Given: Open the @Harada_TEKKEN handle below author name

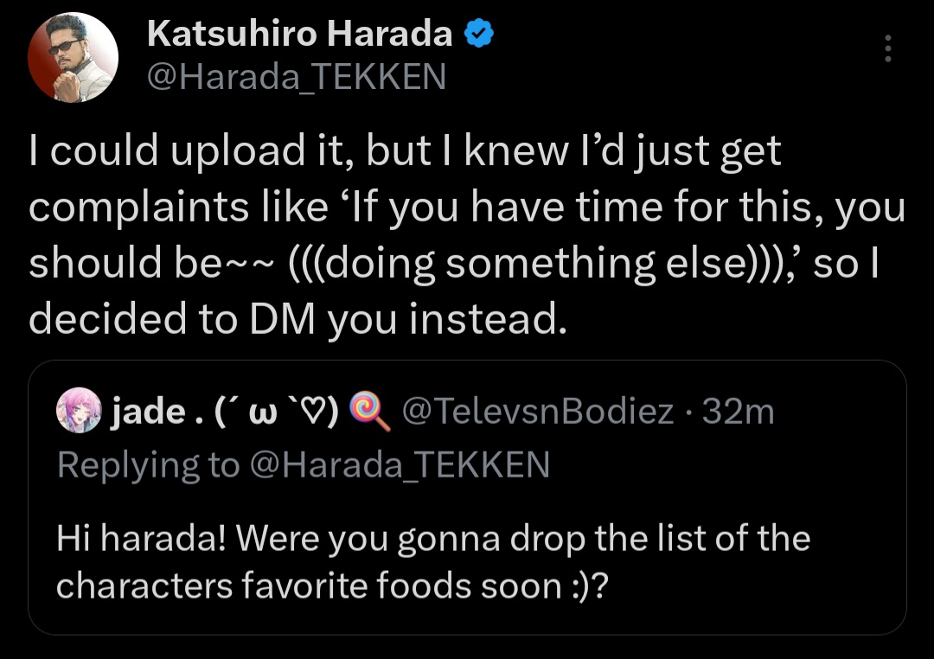Looking at the screenshot, I should pyautogui.click(x=296, y=77).
